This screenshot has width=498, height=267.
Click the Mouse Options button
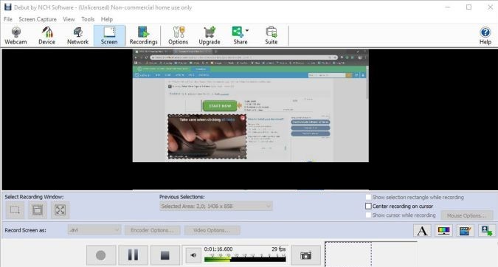(x=467, y=215)
